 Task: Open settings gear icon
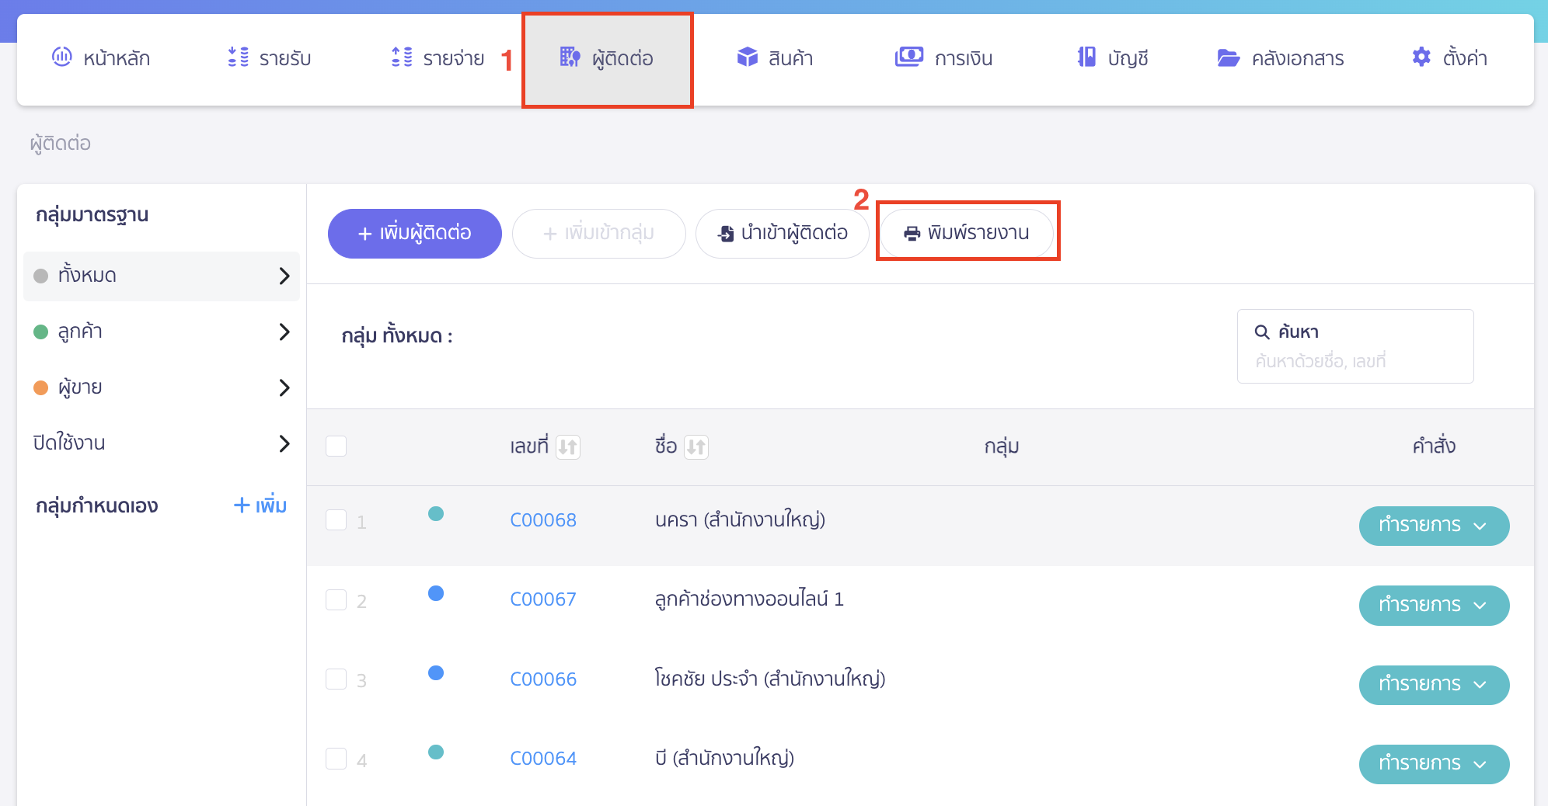click(1421, 57)
